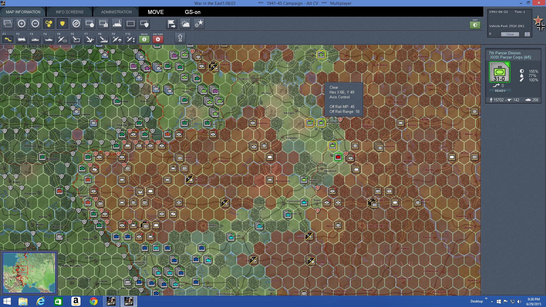Expand the taskbar Desktop toolbar chevron

coord(486,298)
